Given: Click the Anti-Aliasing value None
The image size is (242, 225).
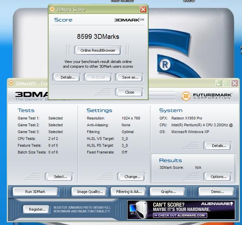Looking at the screenshot, I should pos(126,125).
